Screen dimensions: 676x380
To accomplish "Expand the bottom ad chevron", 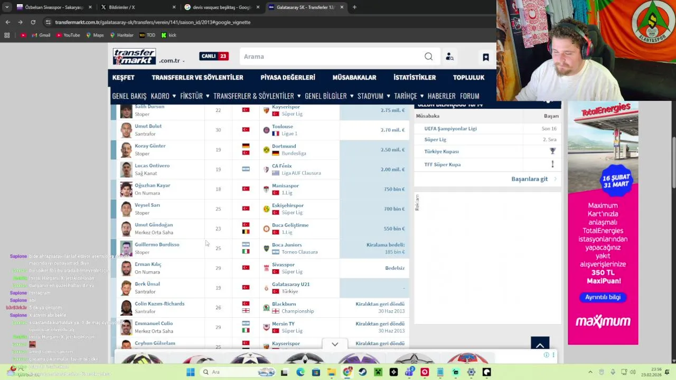I will click(x=335, y=344).
